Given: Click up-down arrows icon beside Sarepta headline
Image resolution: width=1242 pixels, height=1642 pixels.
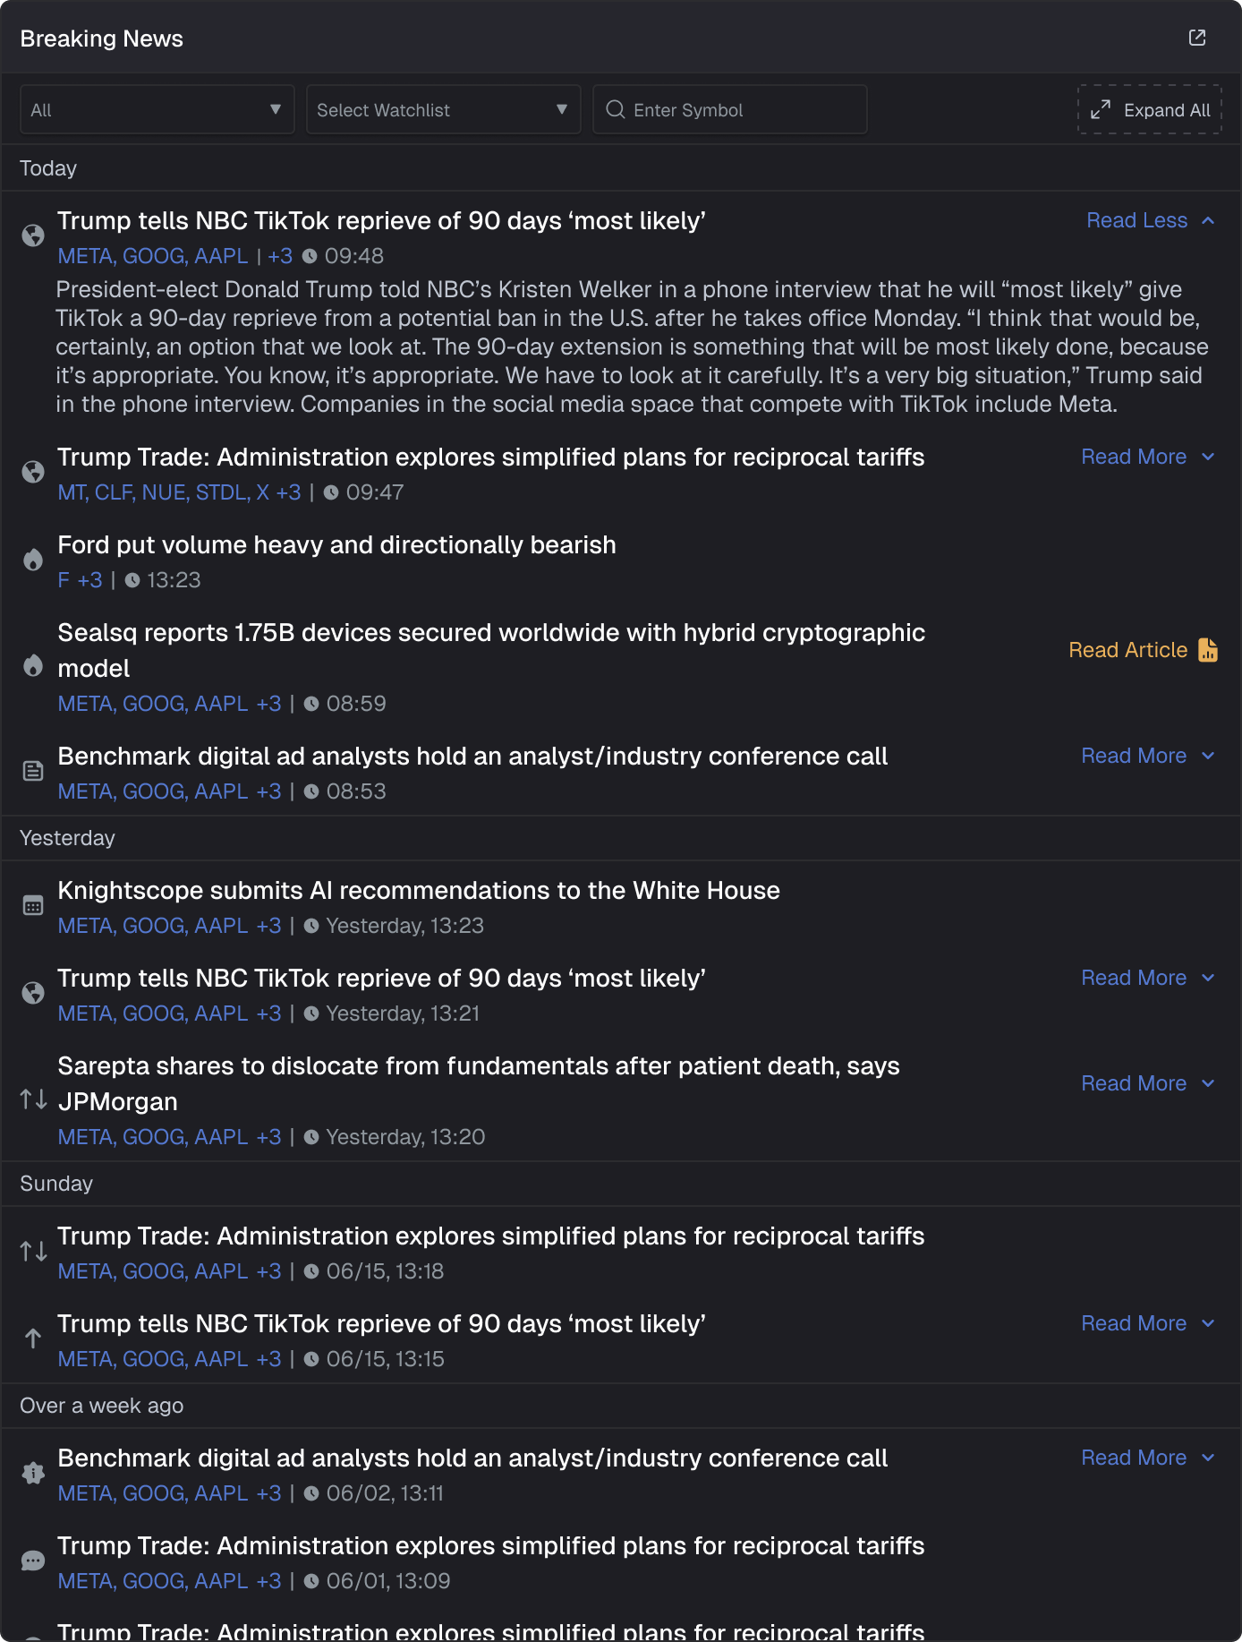Looking at the screenshot, I should coord(33,1099).
